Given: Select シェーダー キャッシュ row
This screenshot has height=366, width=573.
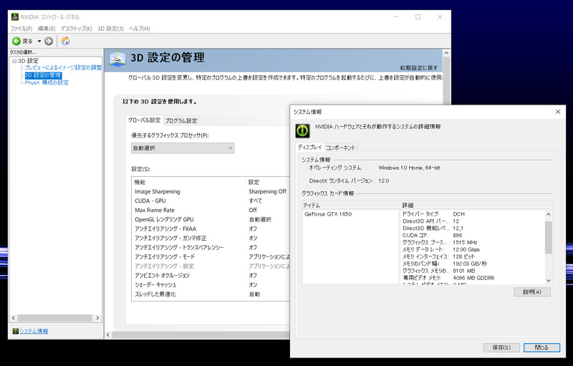Looking at the screenshot, I should click(x=210, y=285).
